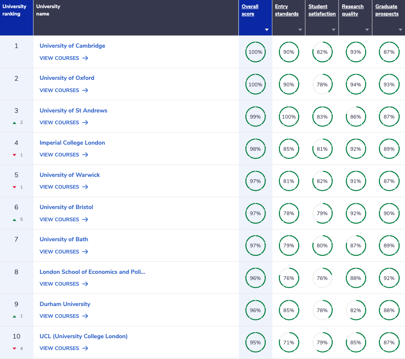Sort the table by the Research quality header
Viewport: 405px width, 359px height.
click(x=352, y=10)
